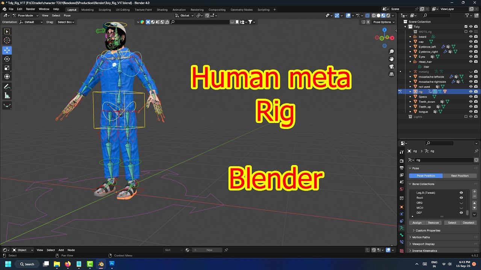Viewport: 481px width, 270px height.
Task: Show the hidden ORG bone collection
Action: (x=461, y=203)
